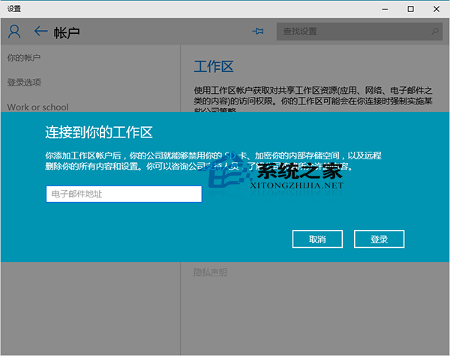Click the magnifier icon in search box
The height and width of the screenshot is (356, 450).
[x=435, y=32]
